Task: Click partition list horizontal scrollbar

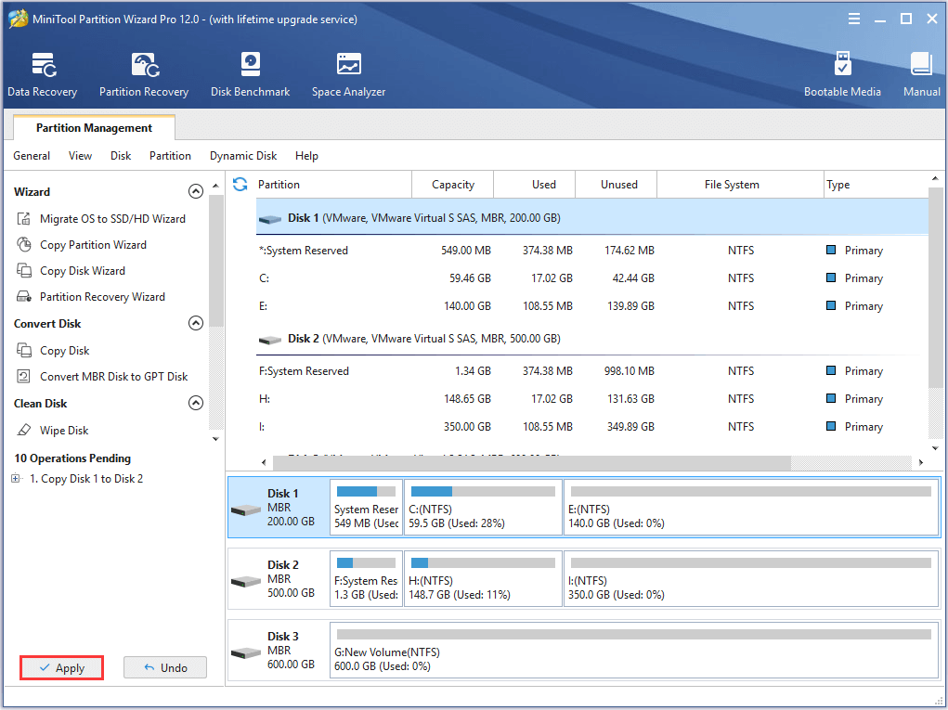Action: (x=531, y=463)
